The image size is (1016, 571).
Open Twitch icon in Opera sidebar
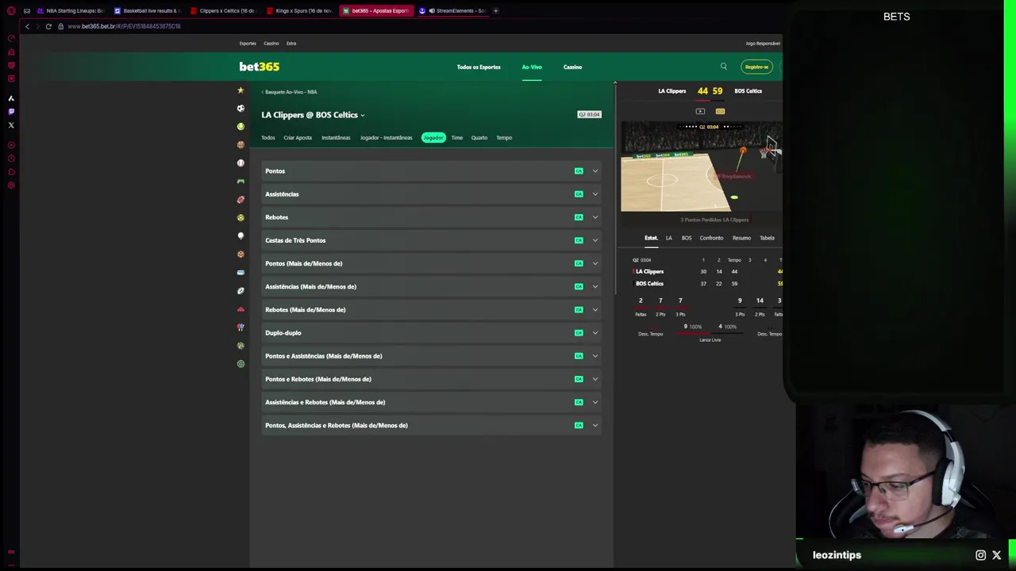point(11,112)
